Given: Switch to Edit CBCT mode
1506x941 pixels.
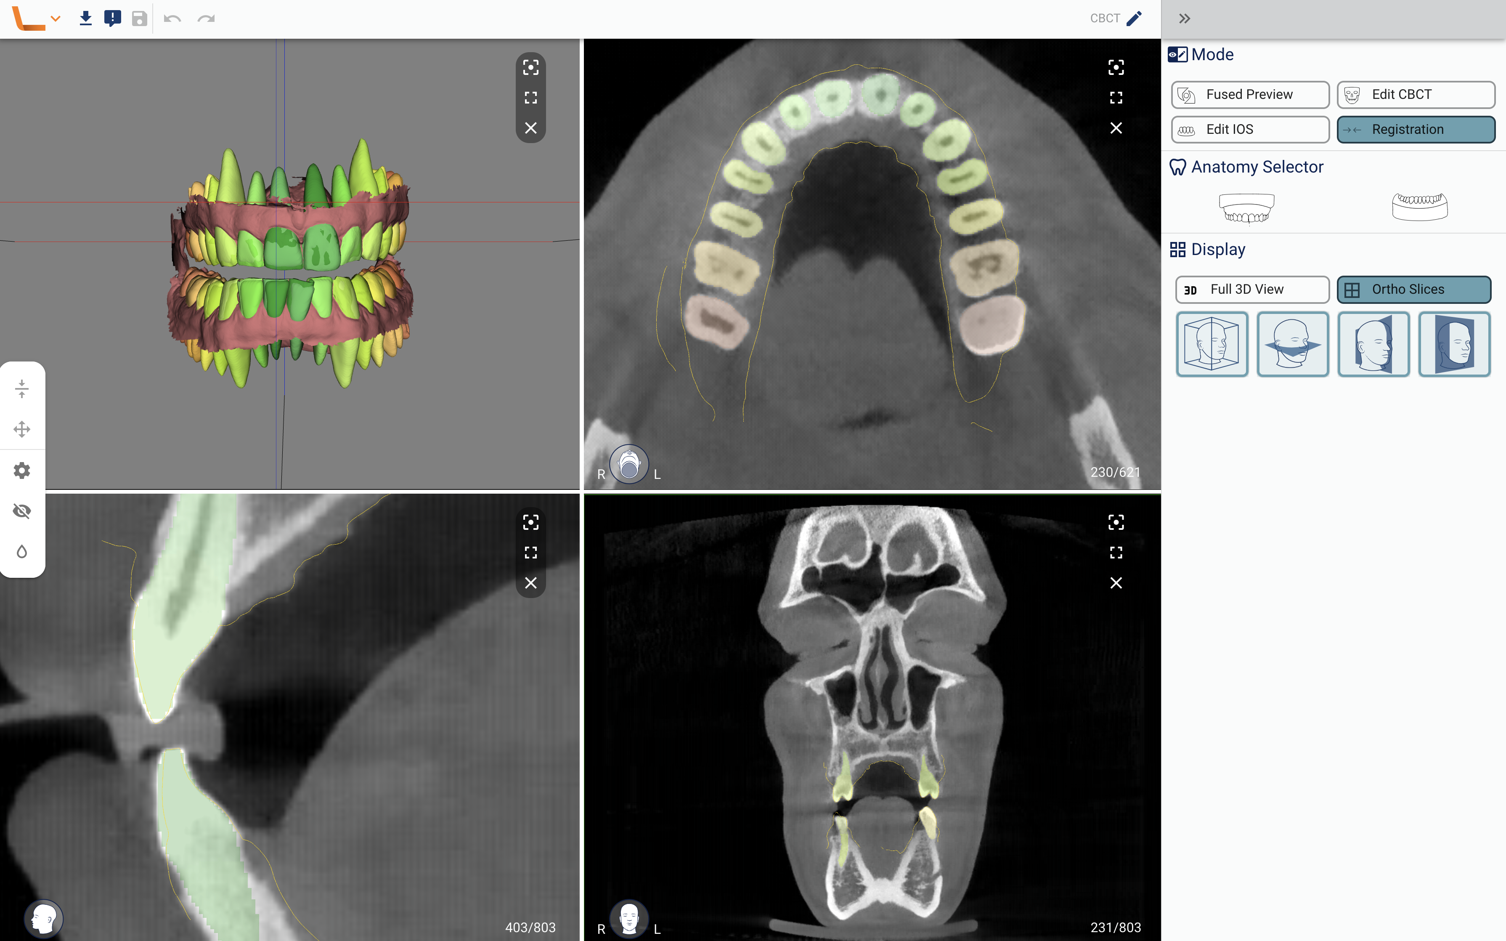Looking at the screenshot, I should (1415, 95).
